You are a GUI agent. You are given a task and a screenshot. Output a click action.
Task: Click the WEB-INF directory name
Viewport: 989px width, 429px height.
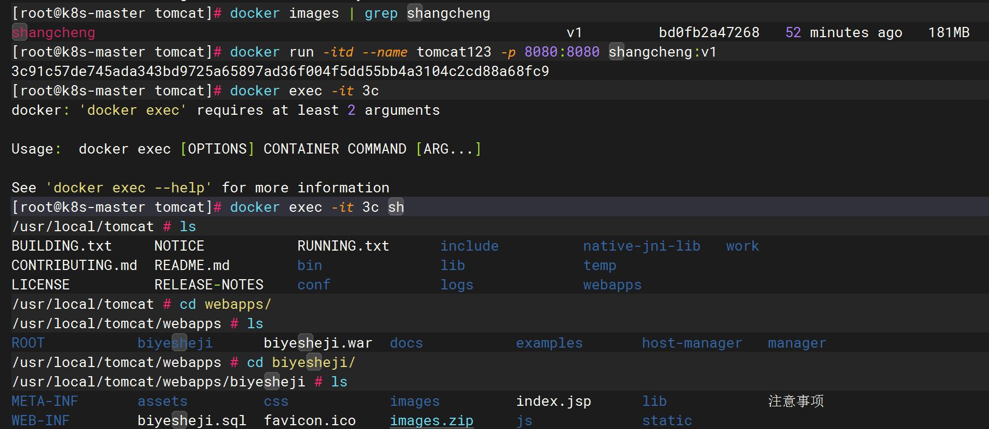(40, 421)
